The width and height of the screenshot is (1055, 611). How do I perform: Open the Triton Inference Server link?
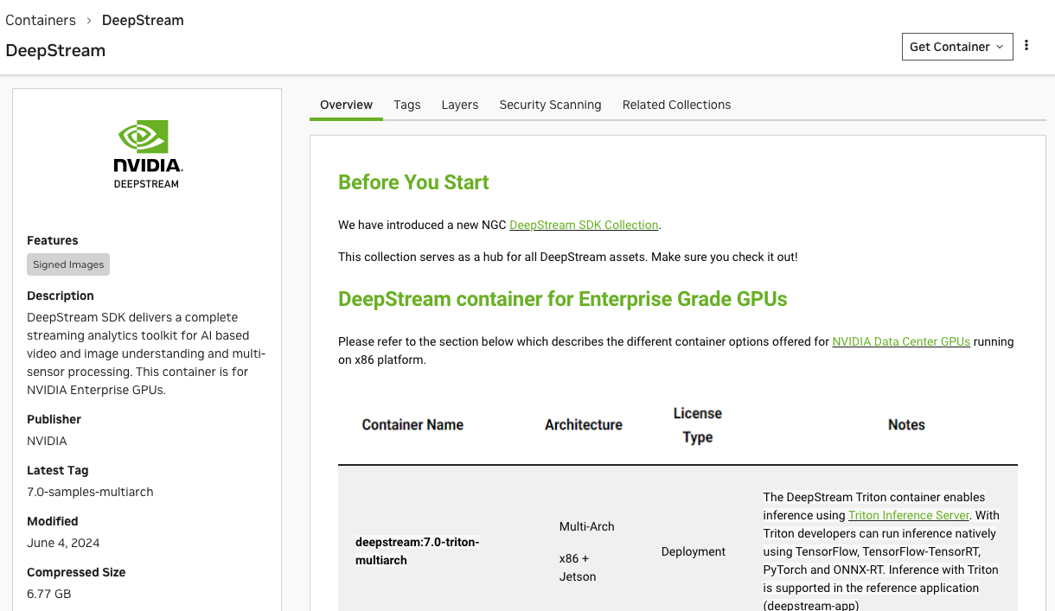909,515
